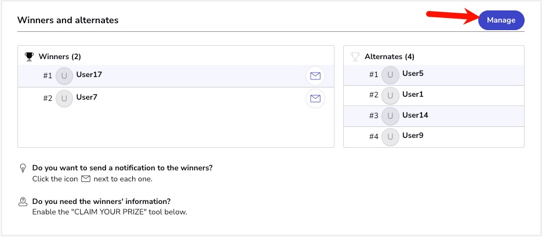Viewport: 542px width, 237px height.
Task: Click the grey Alternates trophy icon
Action: click(355, 57)
